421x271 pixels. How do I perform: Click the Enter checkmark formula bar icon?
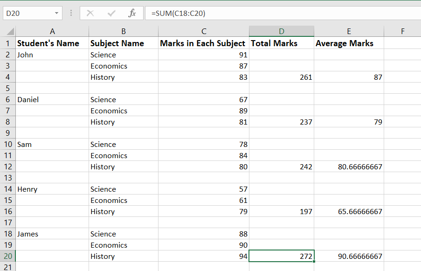(111, 14)
